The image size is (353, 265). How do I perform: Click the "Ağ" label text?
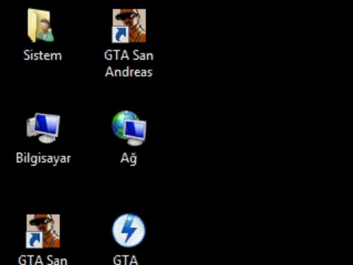129,159
